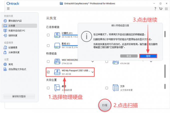Open the shopping cart icon
Image resolution: width=170 pixels, height=113 pixels.
coord(161,9)
